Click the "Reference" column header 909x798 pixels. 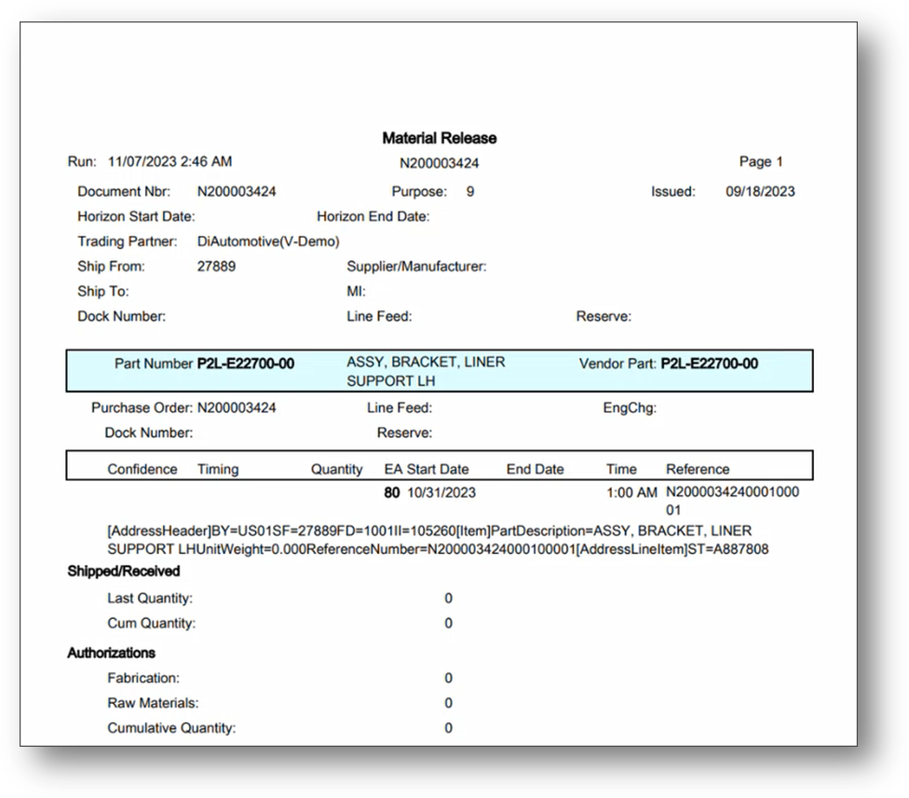[698, 469]
